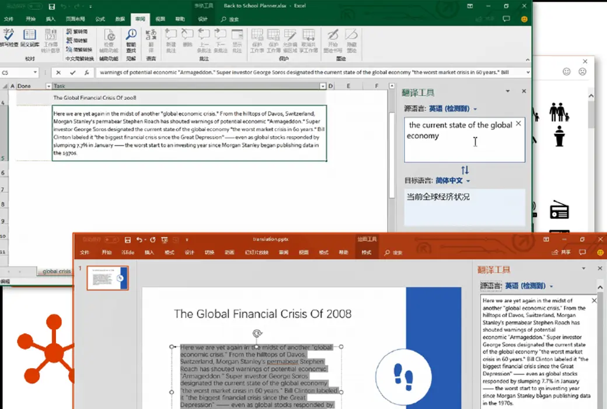Undo last action in PowerPoint toolbar
The height and width of the screenshot is (409, 607).
click(139, 240)
